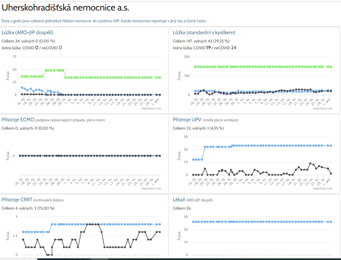Click the highest black data point in UPV chart
The width and height of the screenshot is (341, 260).
pos(310,163)
